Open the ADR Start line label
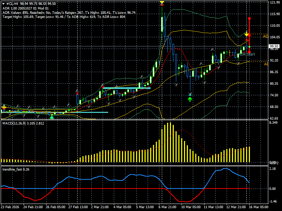This screenshot has width=282, height=211. point(247,55)
